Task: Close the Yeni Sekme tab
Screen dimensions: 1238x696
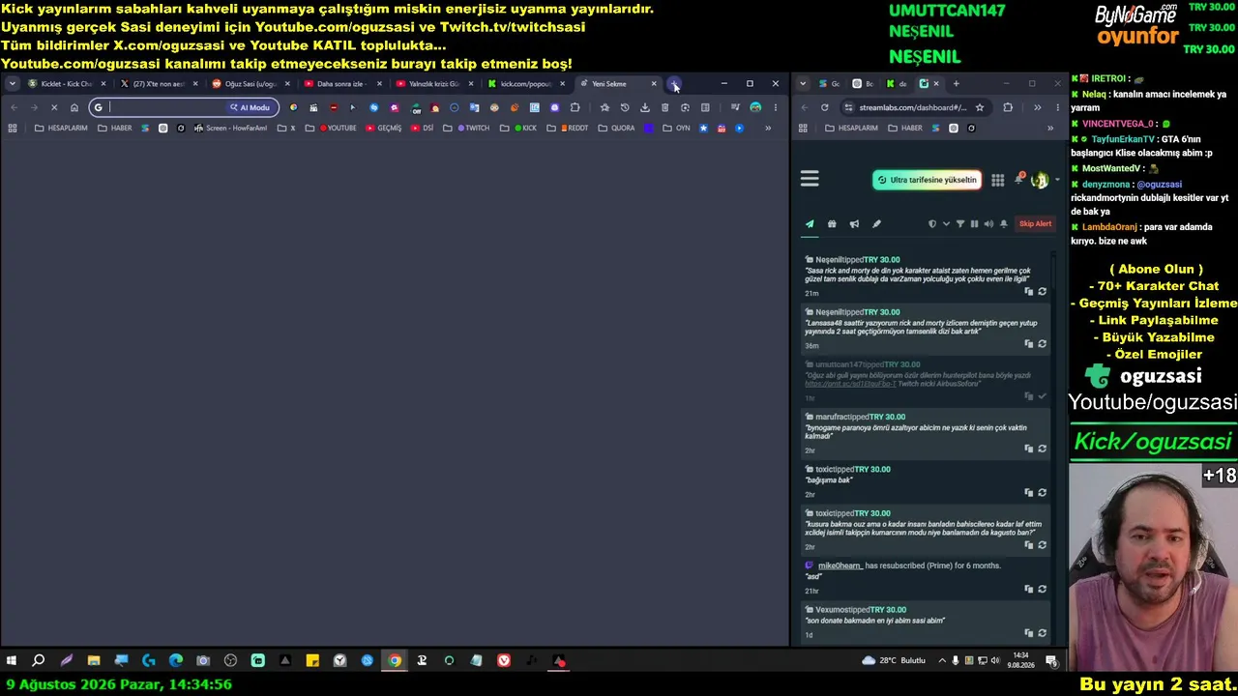Action: click(654, 84)
